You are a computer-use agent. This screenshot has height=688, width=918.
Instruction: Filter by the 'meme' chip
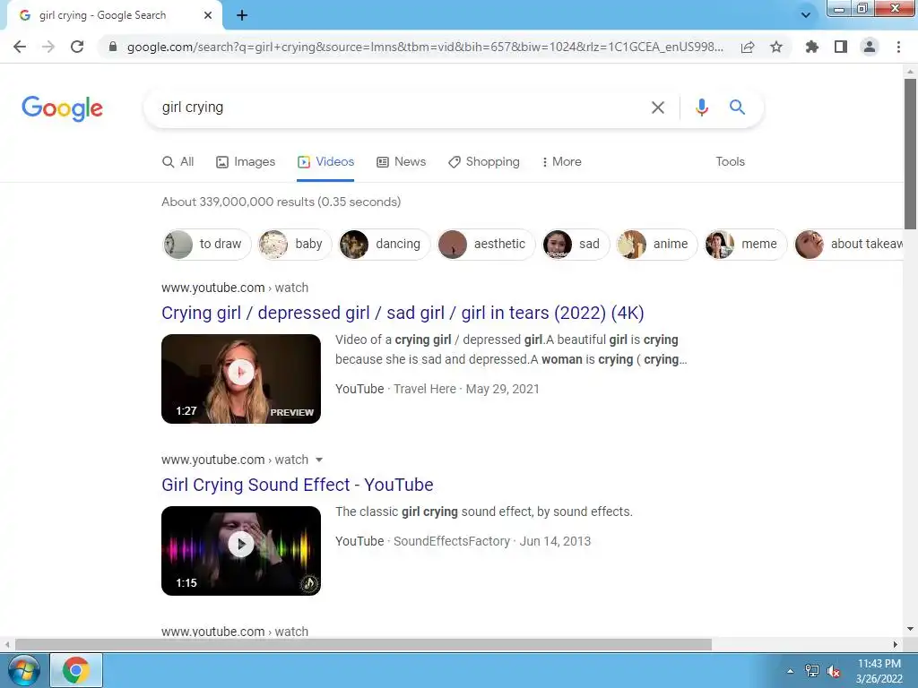[745, 244]
